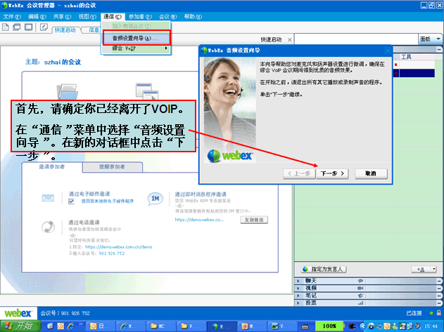444x332 pixels.
Task: Click the webex logo in status bar
Action: pos(18,313)
